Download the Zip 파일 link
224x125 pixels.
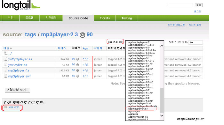[14, 107]
